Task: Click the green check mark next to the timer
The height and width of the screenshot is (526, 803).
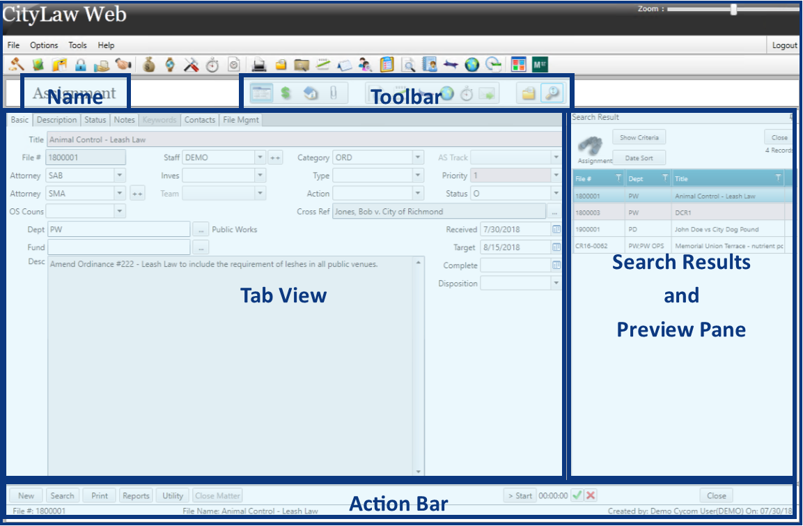Action: click(x=577, y=495)
